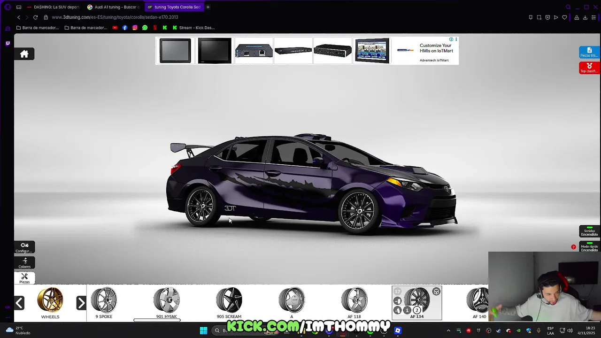Select option 2 on AF 134 tile
601x338 pixels.
click(x=416, y=310)
